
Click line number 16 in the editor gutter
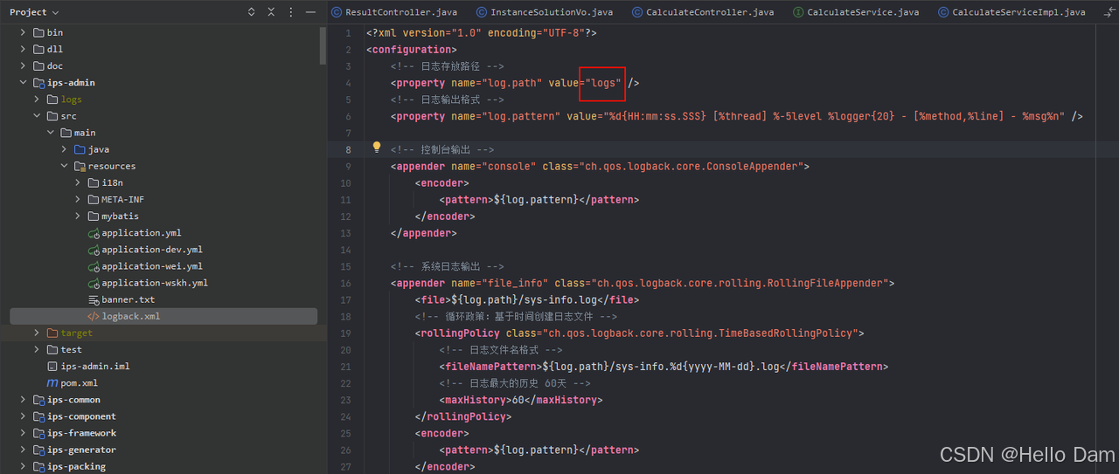tap(347, 283)
